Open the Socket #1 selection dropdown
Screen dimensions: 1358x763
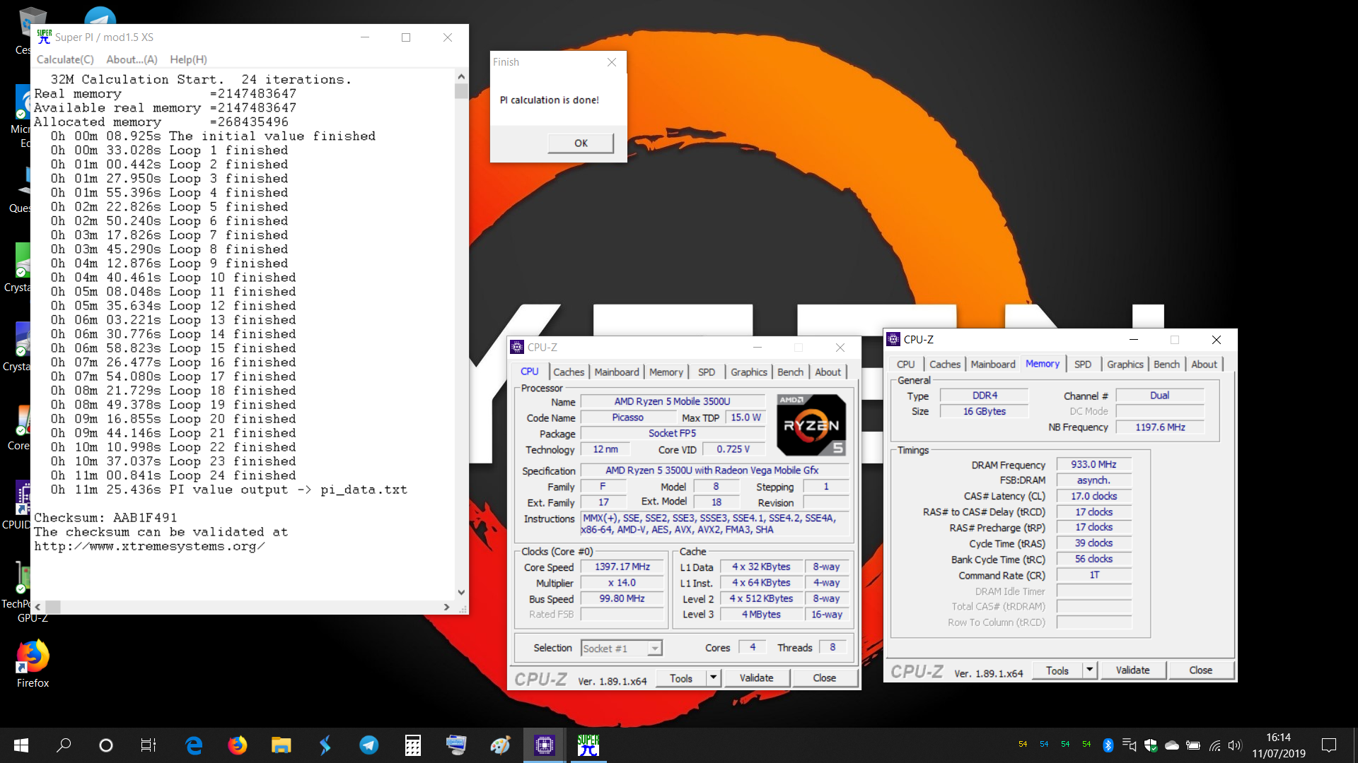click(622, 648)
